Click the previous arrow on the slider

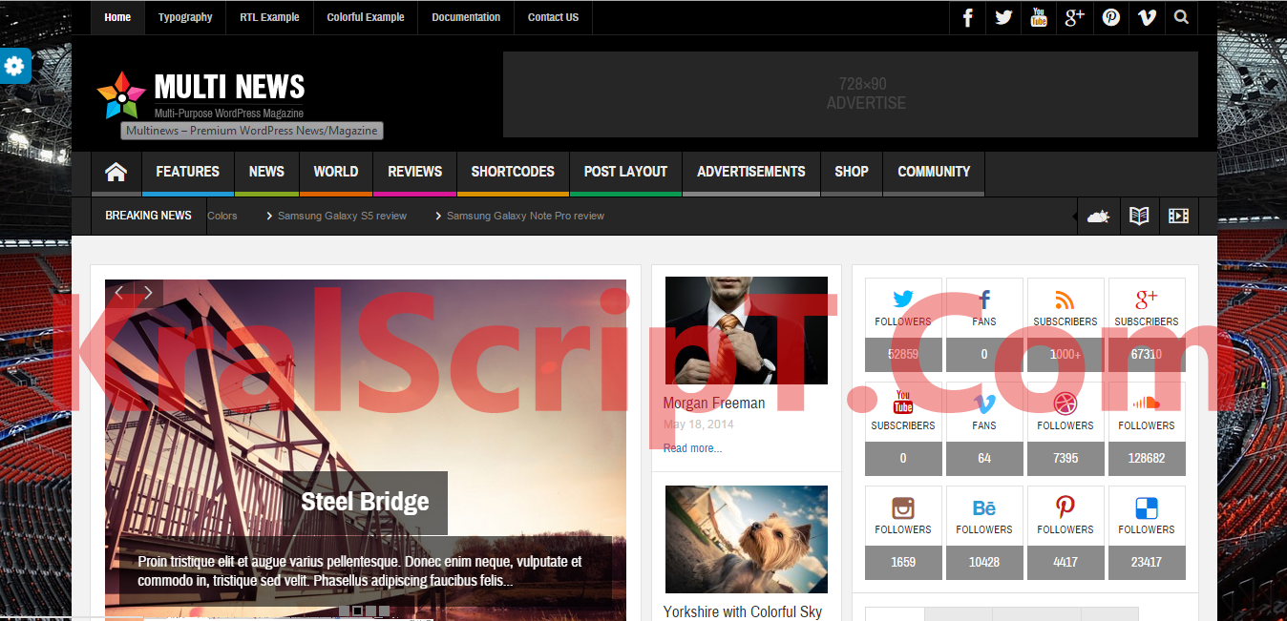(118, 293)
